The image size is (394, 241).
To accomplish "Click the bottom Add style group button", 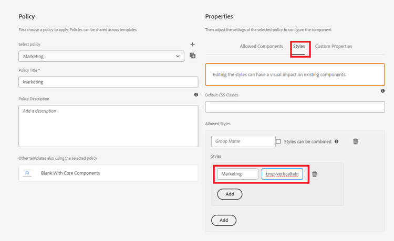I will tap(224, 220).
